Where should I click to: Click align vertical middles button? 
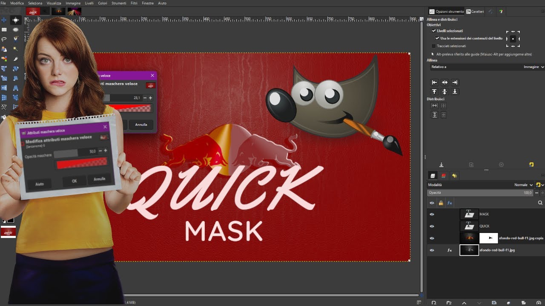click(445, 91)
